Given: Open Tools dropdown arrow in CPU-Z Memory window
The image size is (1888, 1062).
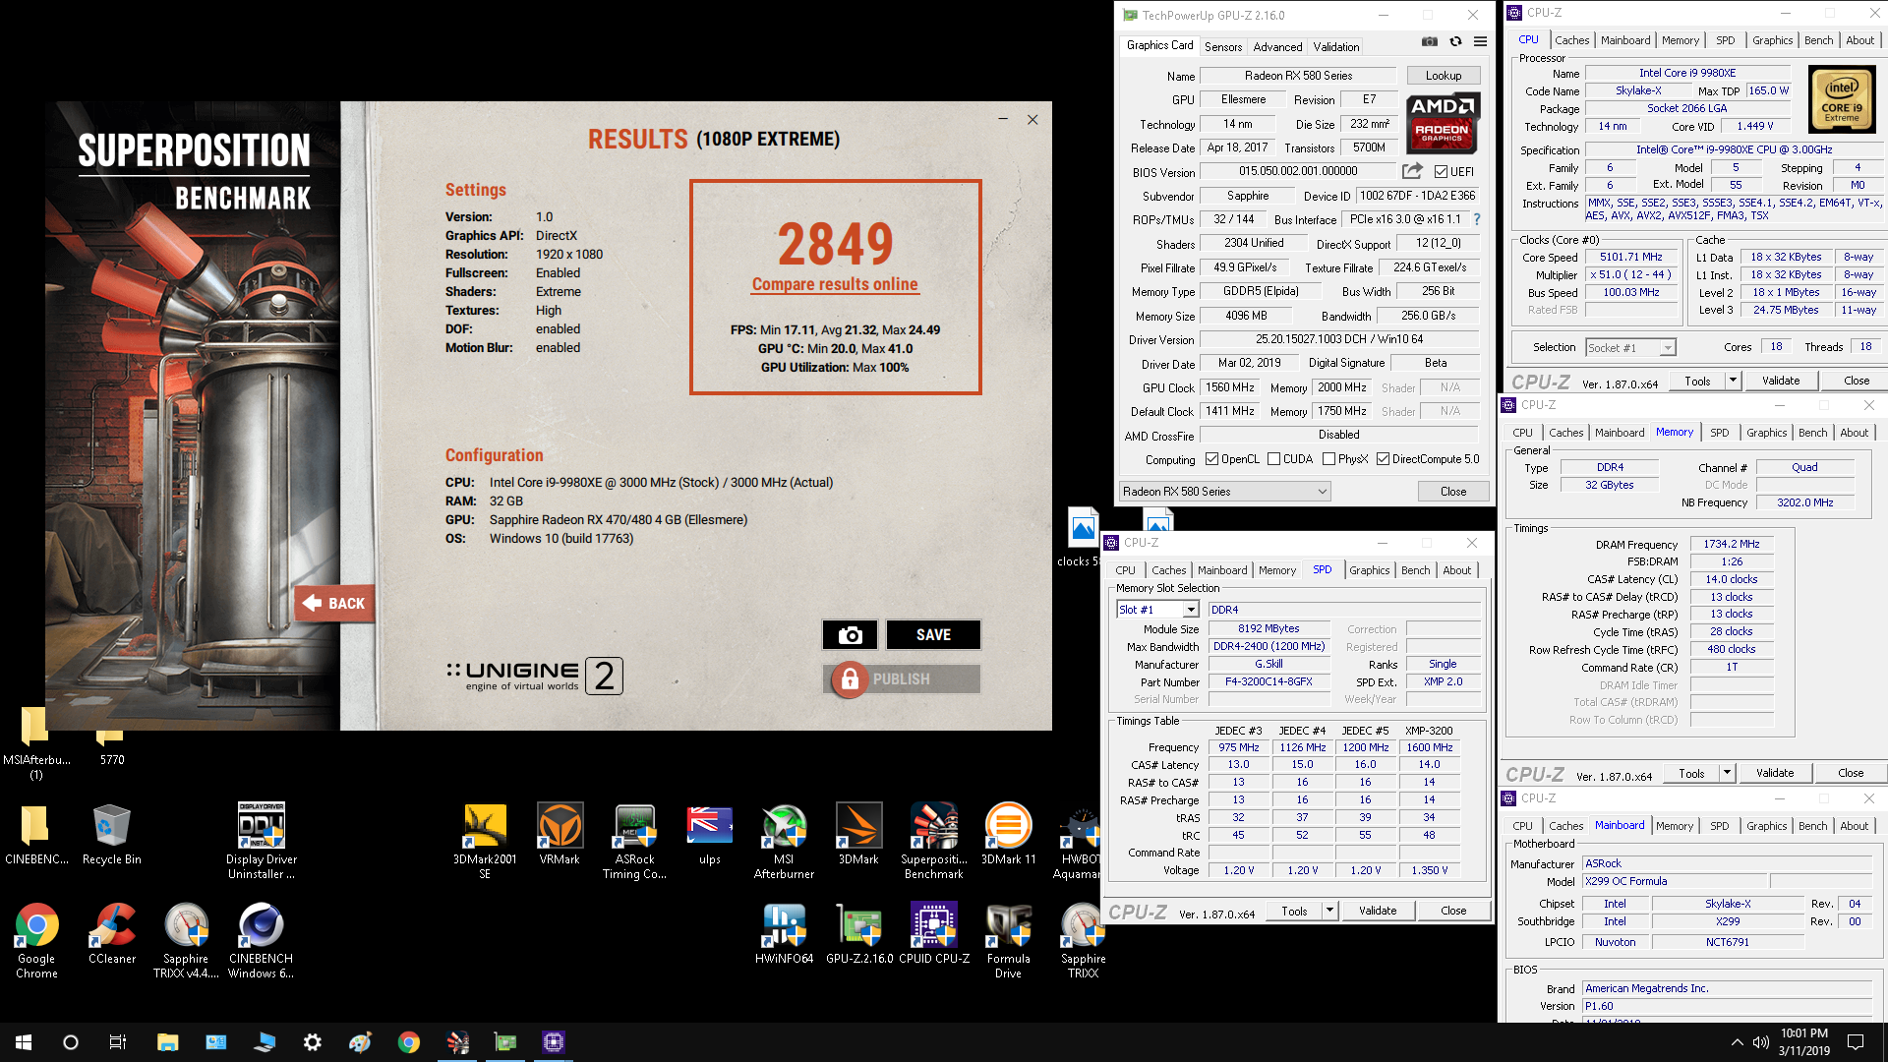Looking at the screenshot, I should 1727,773.
